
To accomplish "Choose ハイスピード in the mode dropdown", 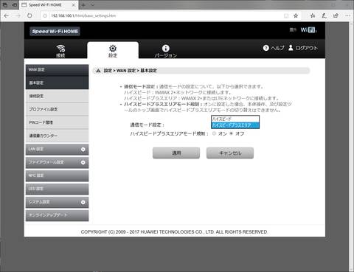I will click(x=235, y=119).
